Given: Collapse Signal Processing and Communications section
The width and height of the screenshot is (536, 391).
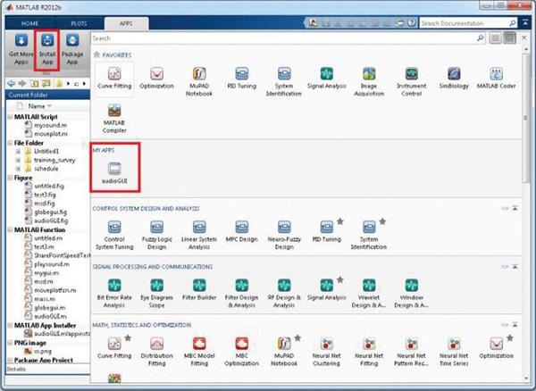Looking at the screenshot, I should (x=515, y=266).
